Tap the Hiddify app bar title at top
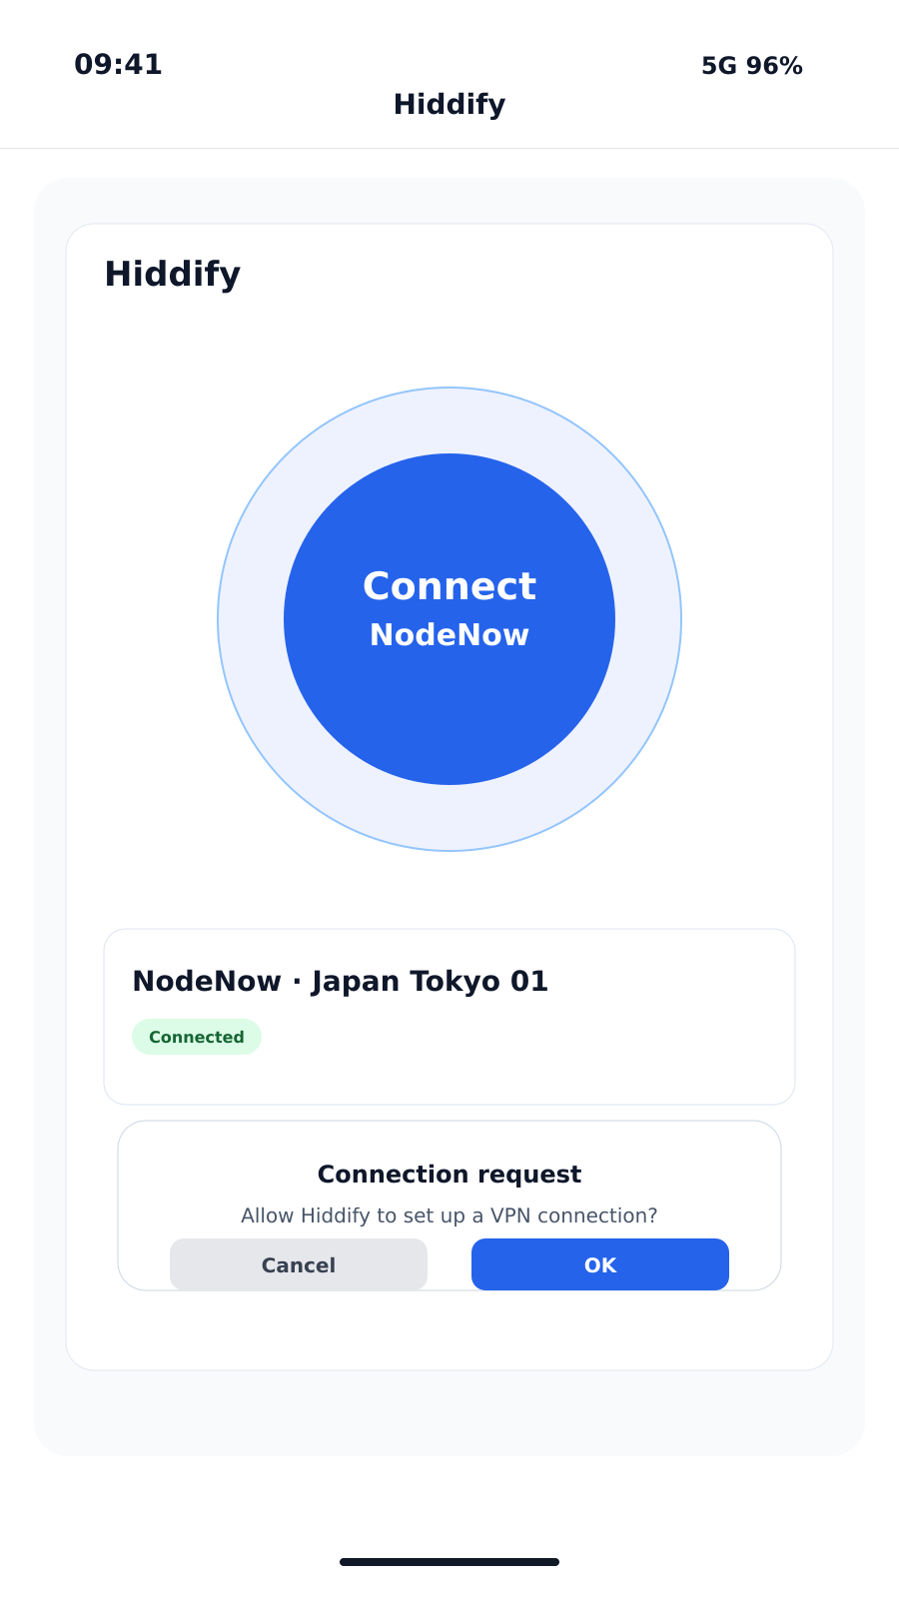The image size is (899, 1598). coord(449,104)
